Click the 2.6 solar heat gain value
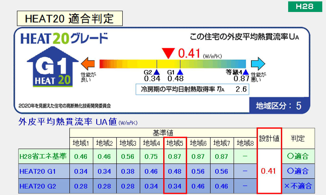This screenshot has width=326, height=195. pos(241,89)
